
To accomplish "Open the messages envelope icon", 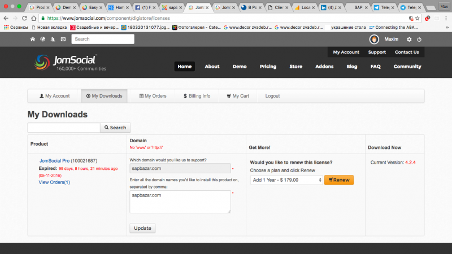I will coord(63,39).
